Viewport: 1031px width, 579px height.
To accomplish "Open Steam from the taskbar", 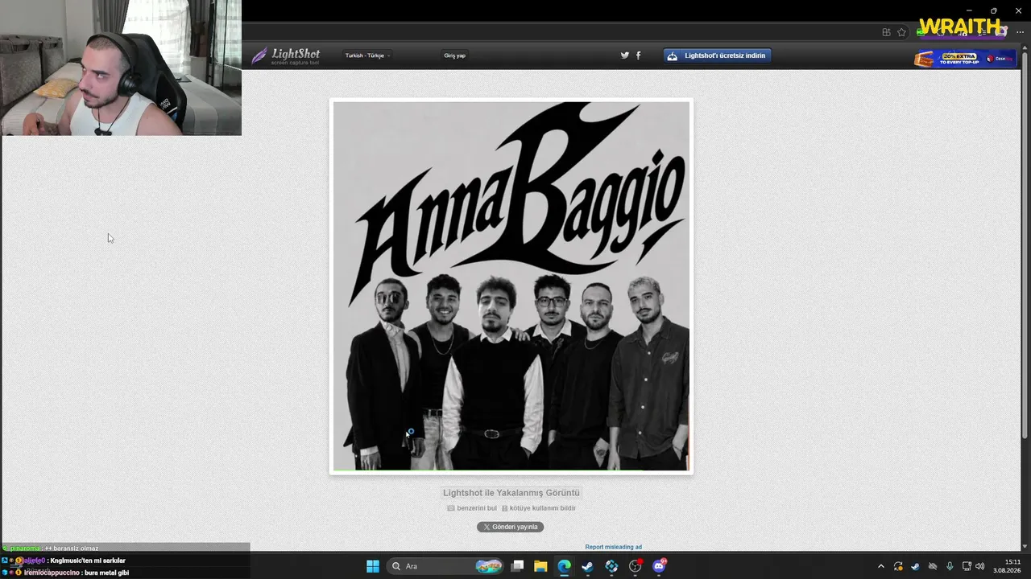I will (587, 566).
